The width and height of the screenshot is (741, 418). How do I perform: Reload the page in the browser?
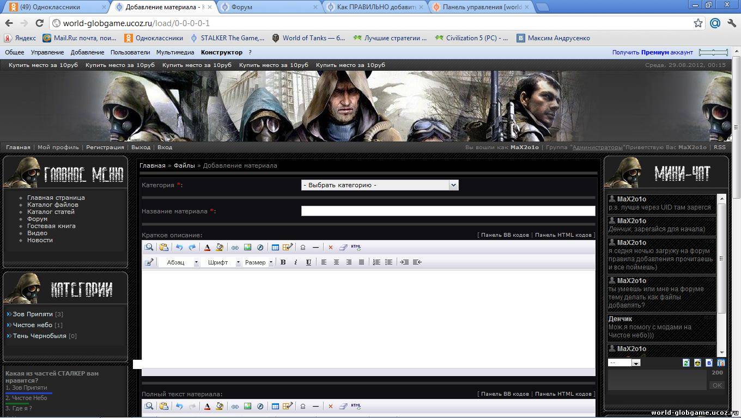[x=39, y=23]
